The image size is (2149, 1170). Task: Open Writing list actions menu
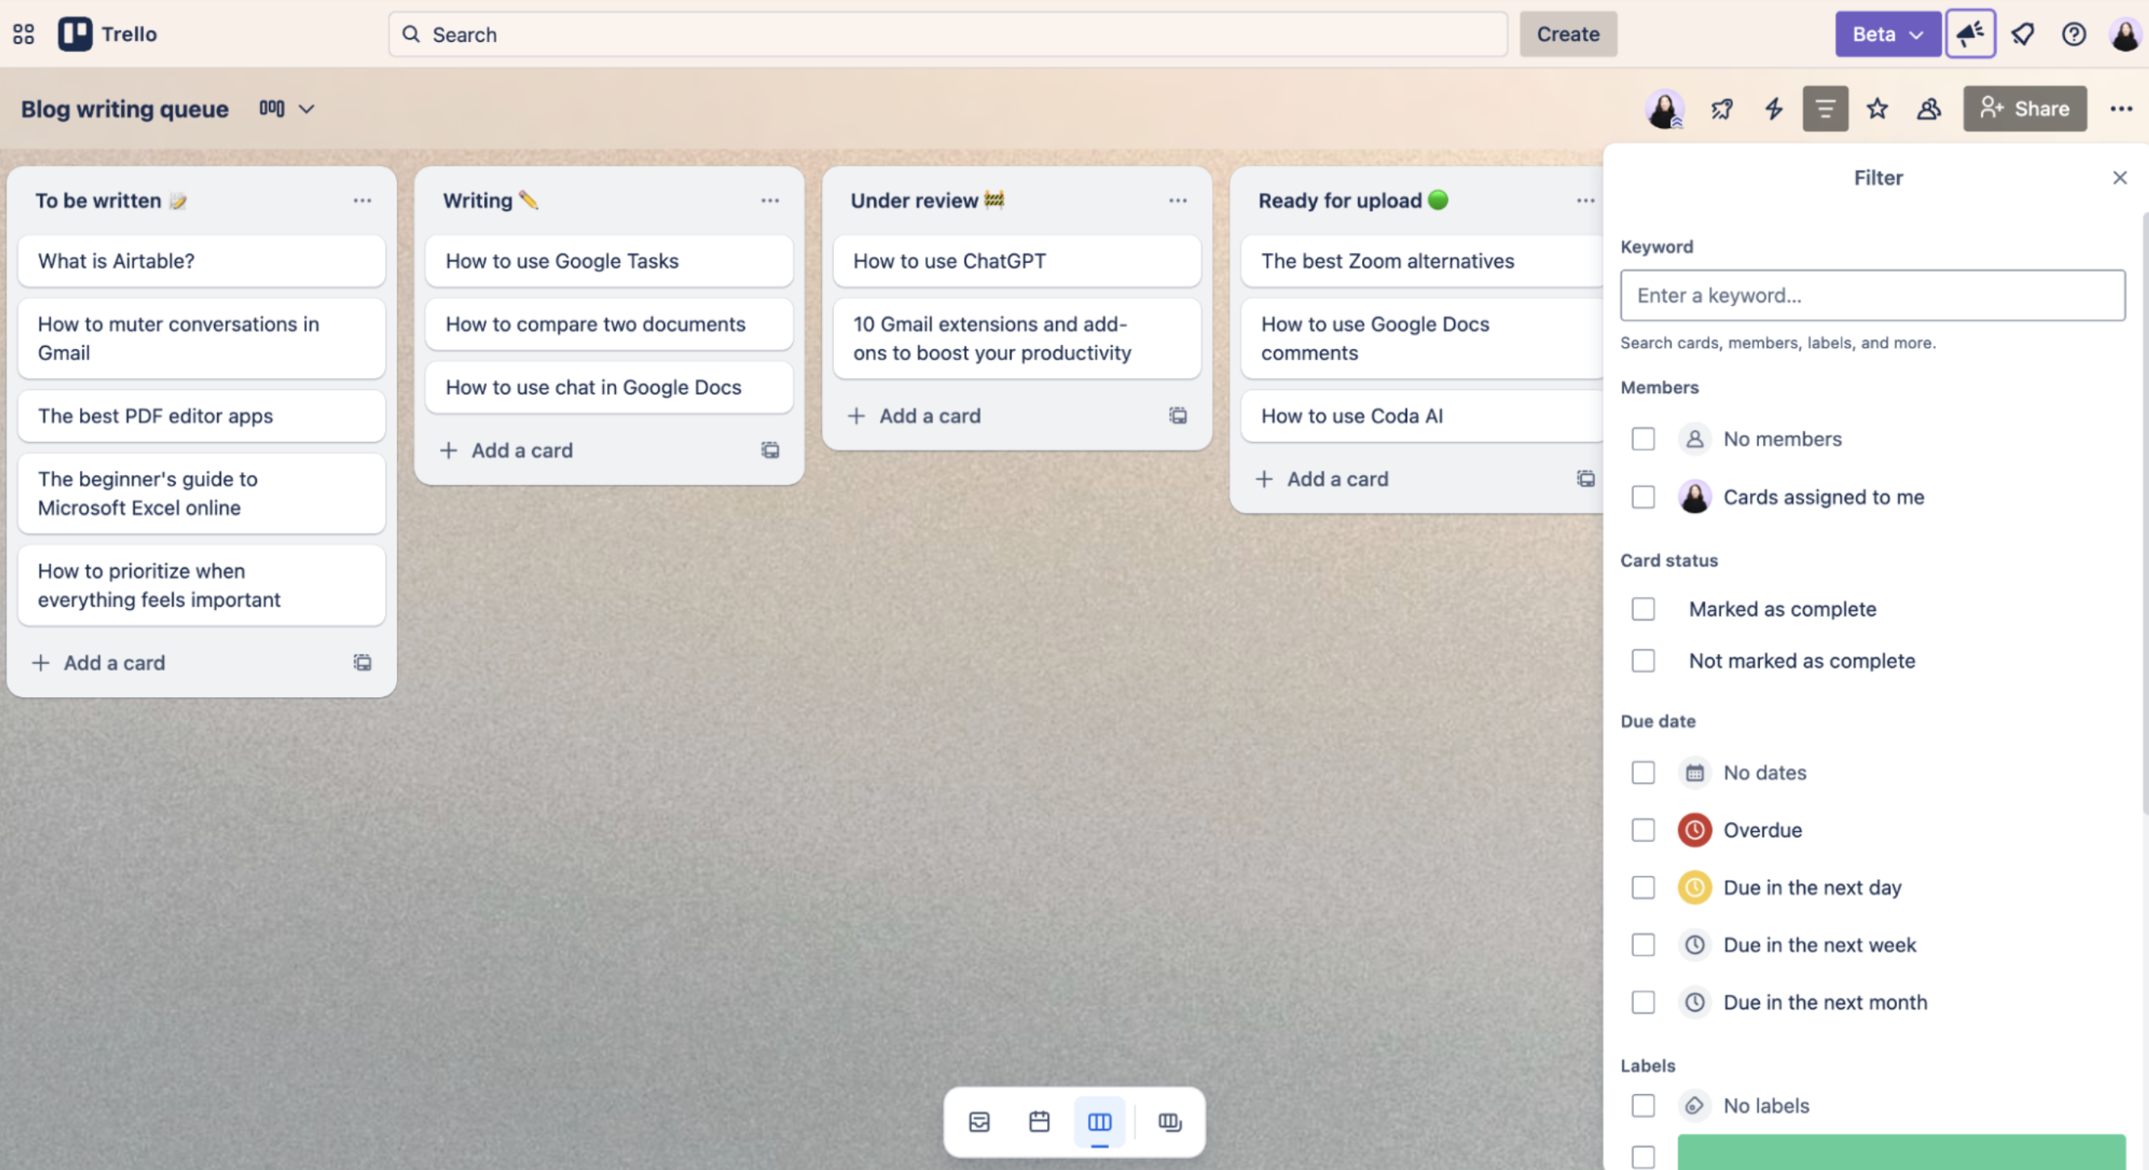tap(770, 200)
